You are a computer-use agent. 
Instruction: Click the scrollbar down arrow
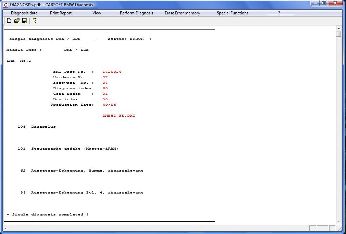click(x=339, y=221)
